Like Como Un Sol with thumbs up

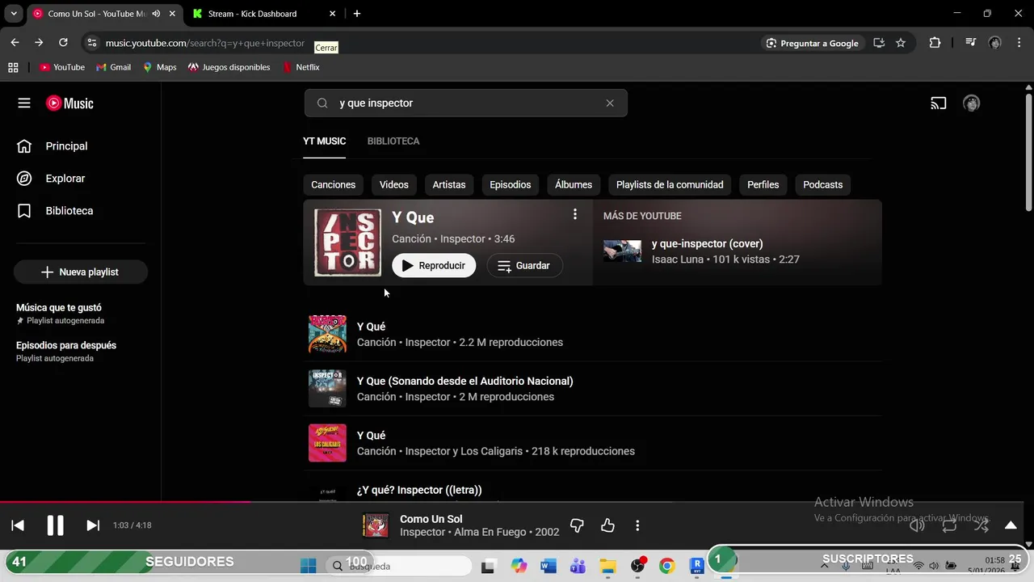click(607, 525)
